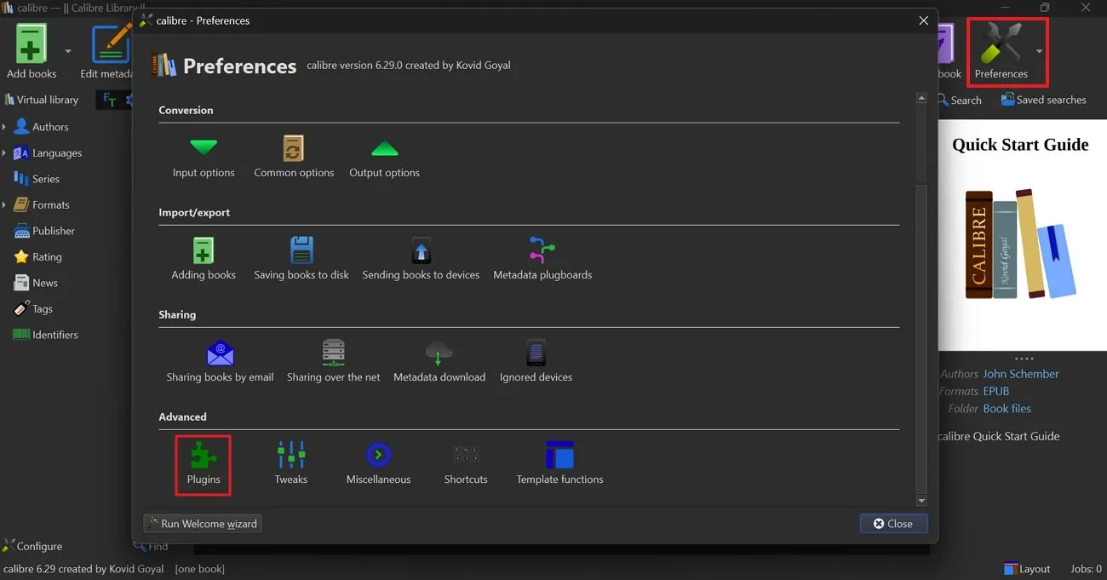This screenshot has width=1107, height=580.
Task: Click Search button in main window
Action: (x=960, y=100)
